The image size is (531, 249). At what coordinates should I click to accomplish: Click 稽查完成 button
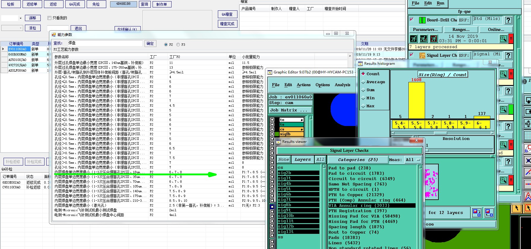point(227,24)
